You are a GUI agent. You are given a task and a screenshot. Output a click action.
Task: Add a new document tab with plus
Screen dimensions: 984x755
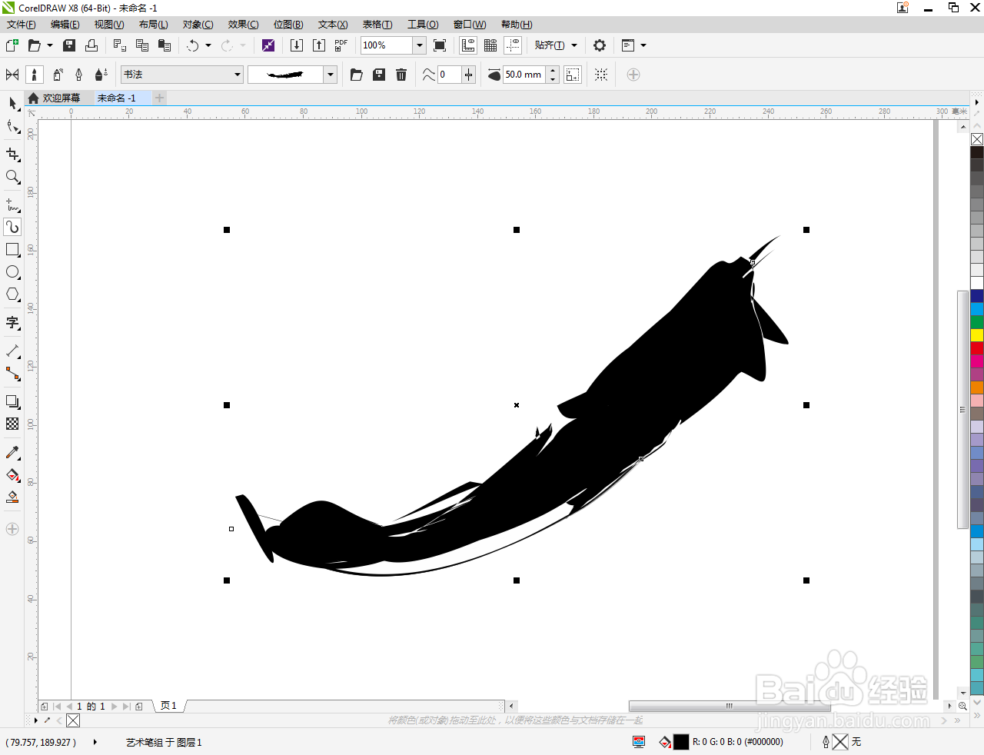coord(159,98)
